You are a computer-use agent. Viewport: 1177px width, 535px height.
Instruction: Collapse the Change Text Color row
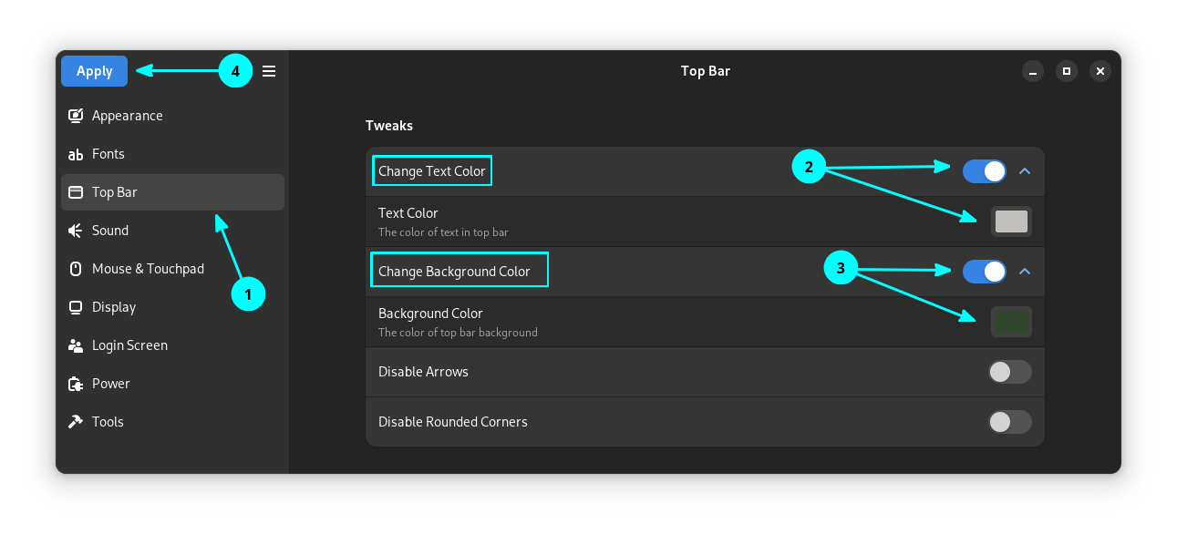[1025, 170]
